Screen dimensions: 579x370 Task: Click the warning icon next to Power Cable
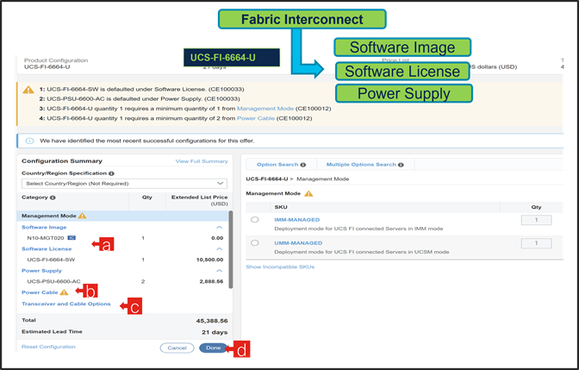[64, 292]
